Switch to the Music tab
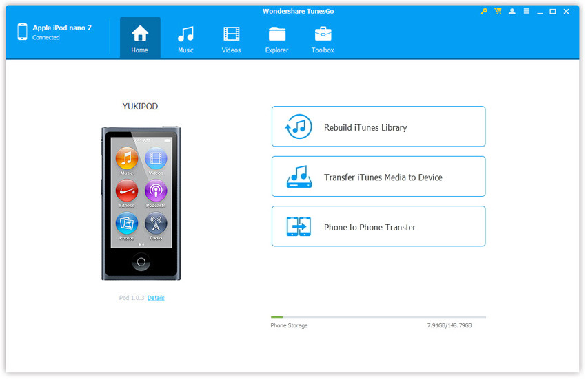This screenshot has width=586, height=379. [185, 38]
